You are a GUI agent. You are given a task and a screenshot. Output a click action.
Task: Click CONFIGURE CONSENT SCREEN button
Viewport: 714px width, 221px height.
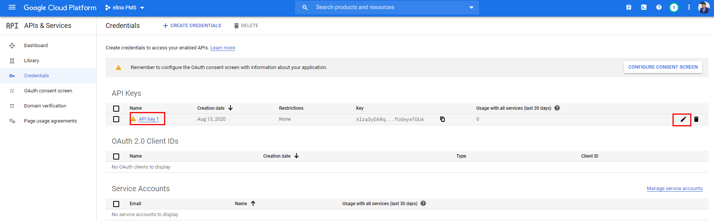[663, 67]
